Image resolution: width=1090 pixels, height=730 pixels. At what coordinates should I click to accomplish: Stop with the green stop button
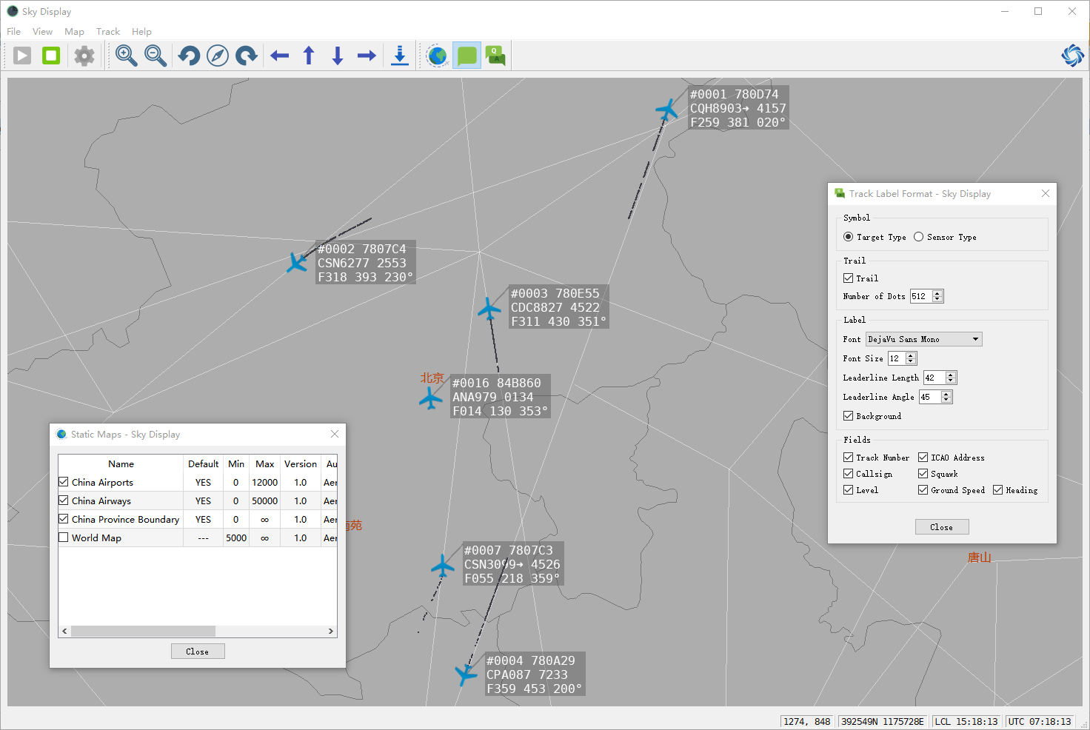51,56
